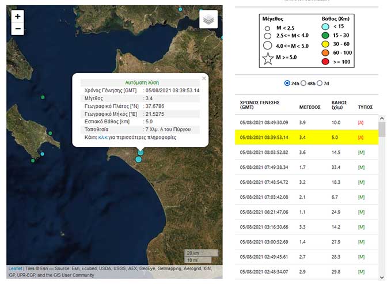
Task: Select the 48h time range
Action: pos(303,83)
